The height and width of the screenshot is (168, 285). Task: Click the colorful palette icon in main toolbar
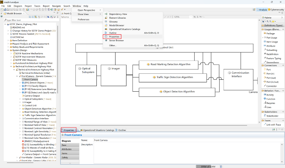point(27,9)
